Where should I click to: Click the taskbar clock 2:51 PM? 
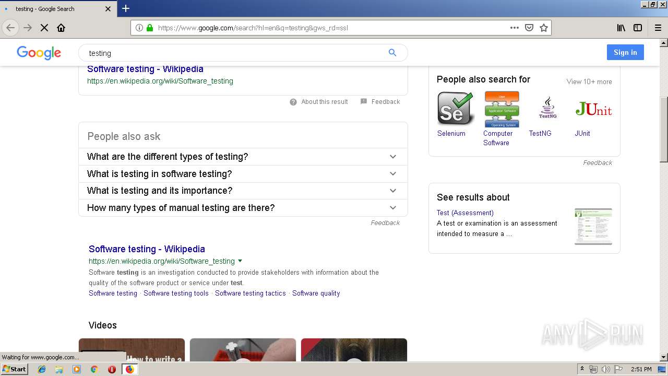click(x=641, y=369)
